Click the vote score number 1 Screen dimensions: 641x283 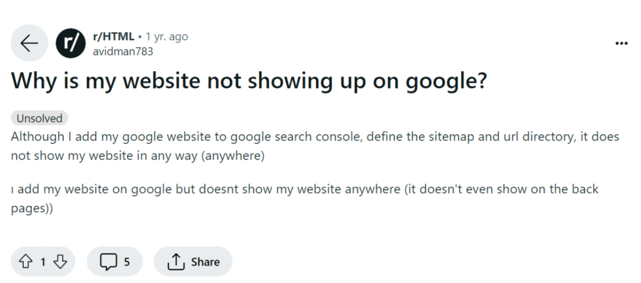43,262
